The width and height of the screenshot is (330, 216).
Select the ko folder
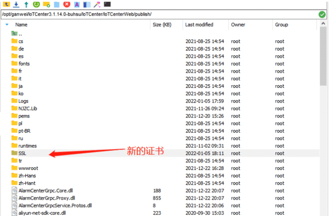[21, 94]
